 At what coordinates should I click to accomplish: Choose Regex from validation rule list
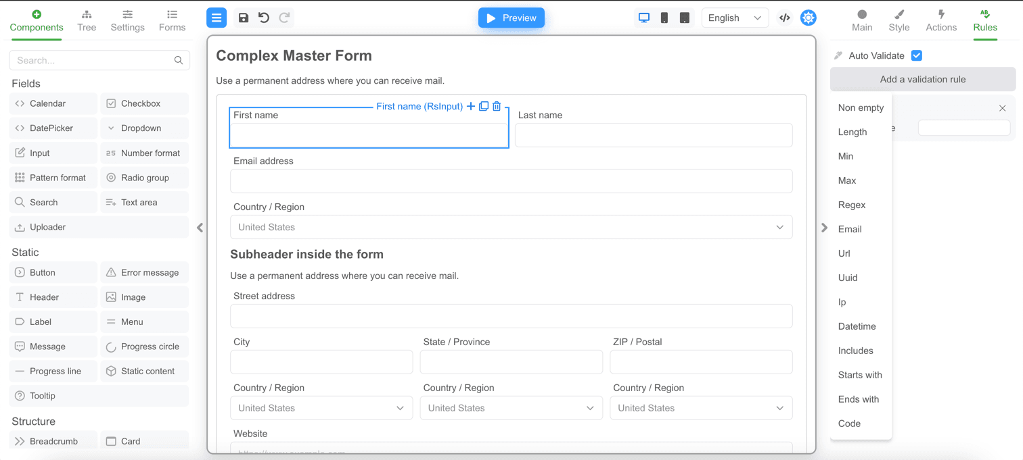coord(851,205)
